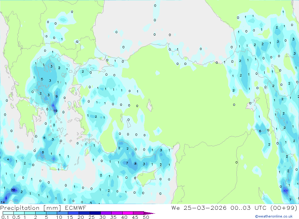Click the '(00+99)' forecast step text

pos(284,208)
